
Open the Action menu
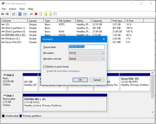pos(12,9)
